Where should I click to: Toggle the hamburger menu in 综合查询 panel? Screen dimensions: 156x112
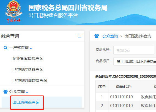(80, 36)
